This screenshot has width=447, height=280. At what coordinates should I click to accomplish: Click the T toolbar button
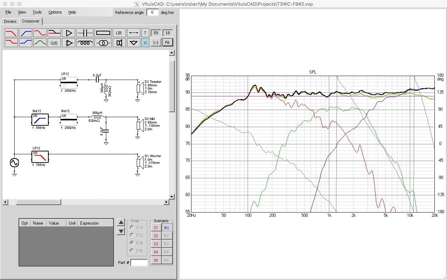[x=145, y=33]
